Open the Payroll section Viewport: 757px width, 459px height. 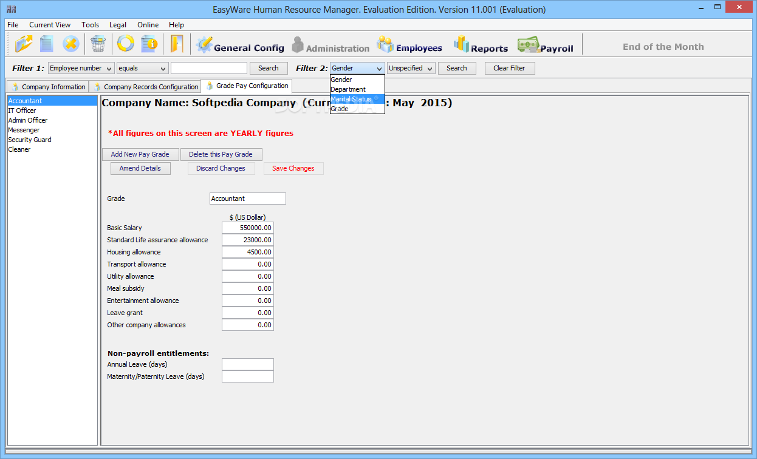click(x=545, y=46)
